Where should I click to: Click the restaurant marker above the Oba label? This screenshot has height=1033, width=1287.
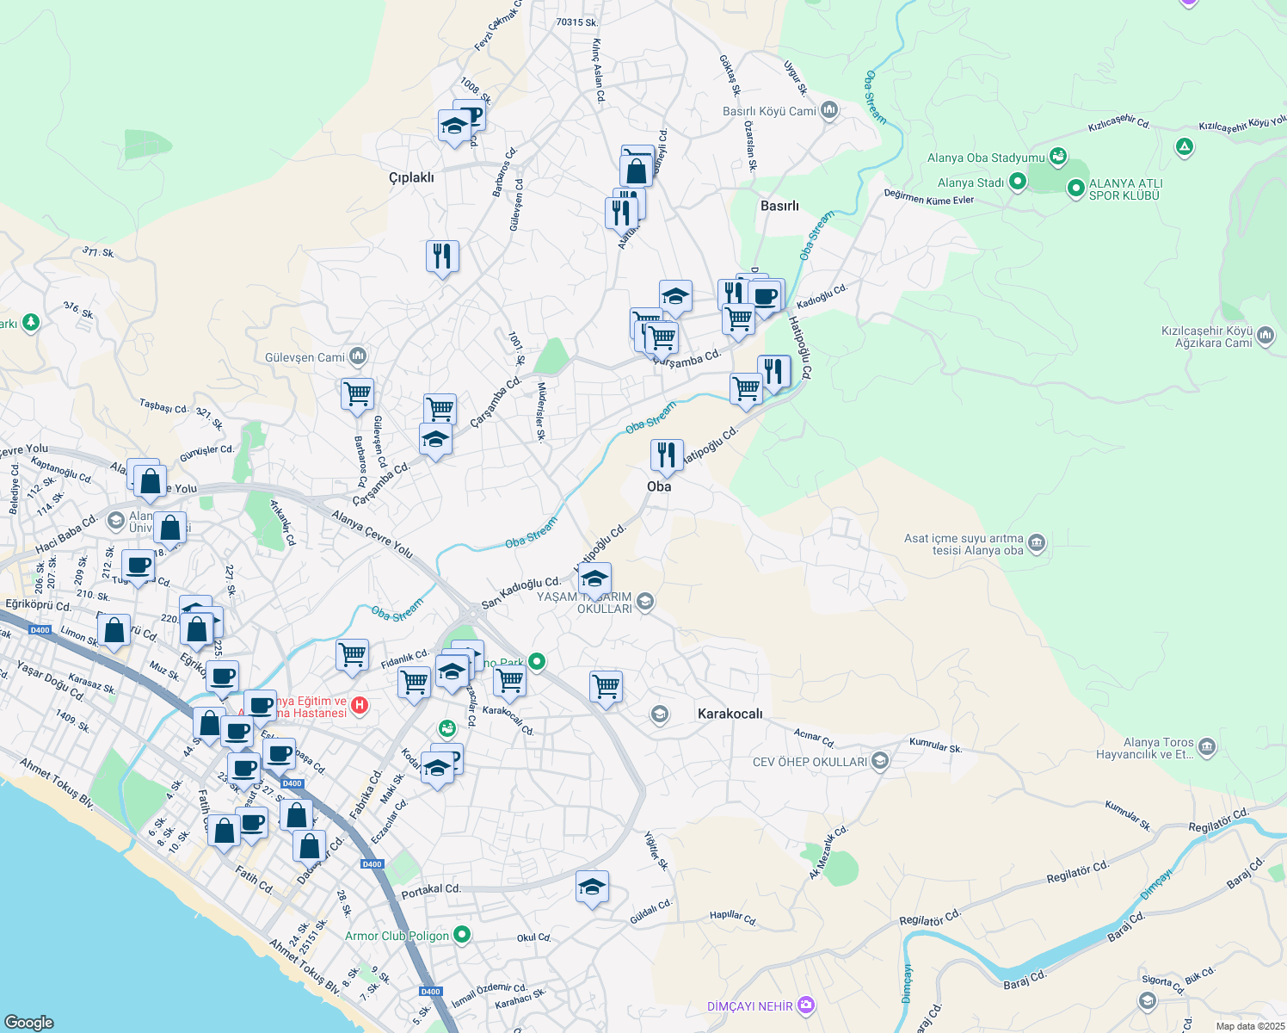tap(667, 455)
